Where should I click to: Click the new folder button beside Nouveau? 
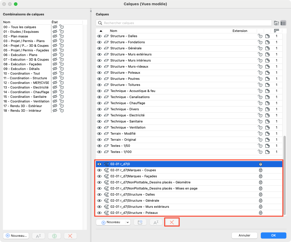click(140, 222)
